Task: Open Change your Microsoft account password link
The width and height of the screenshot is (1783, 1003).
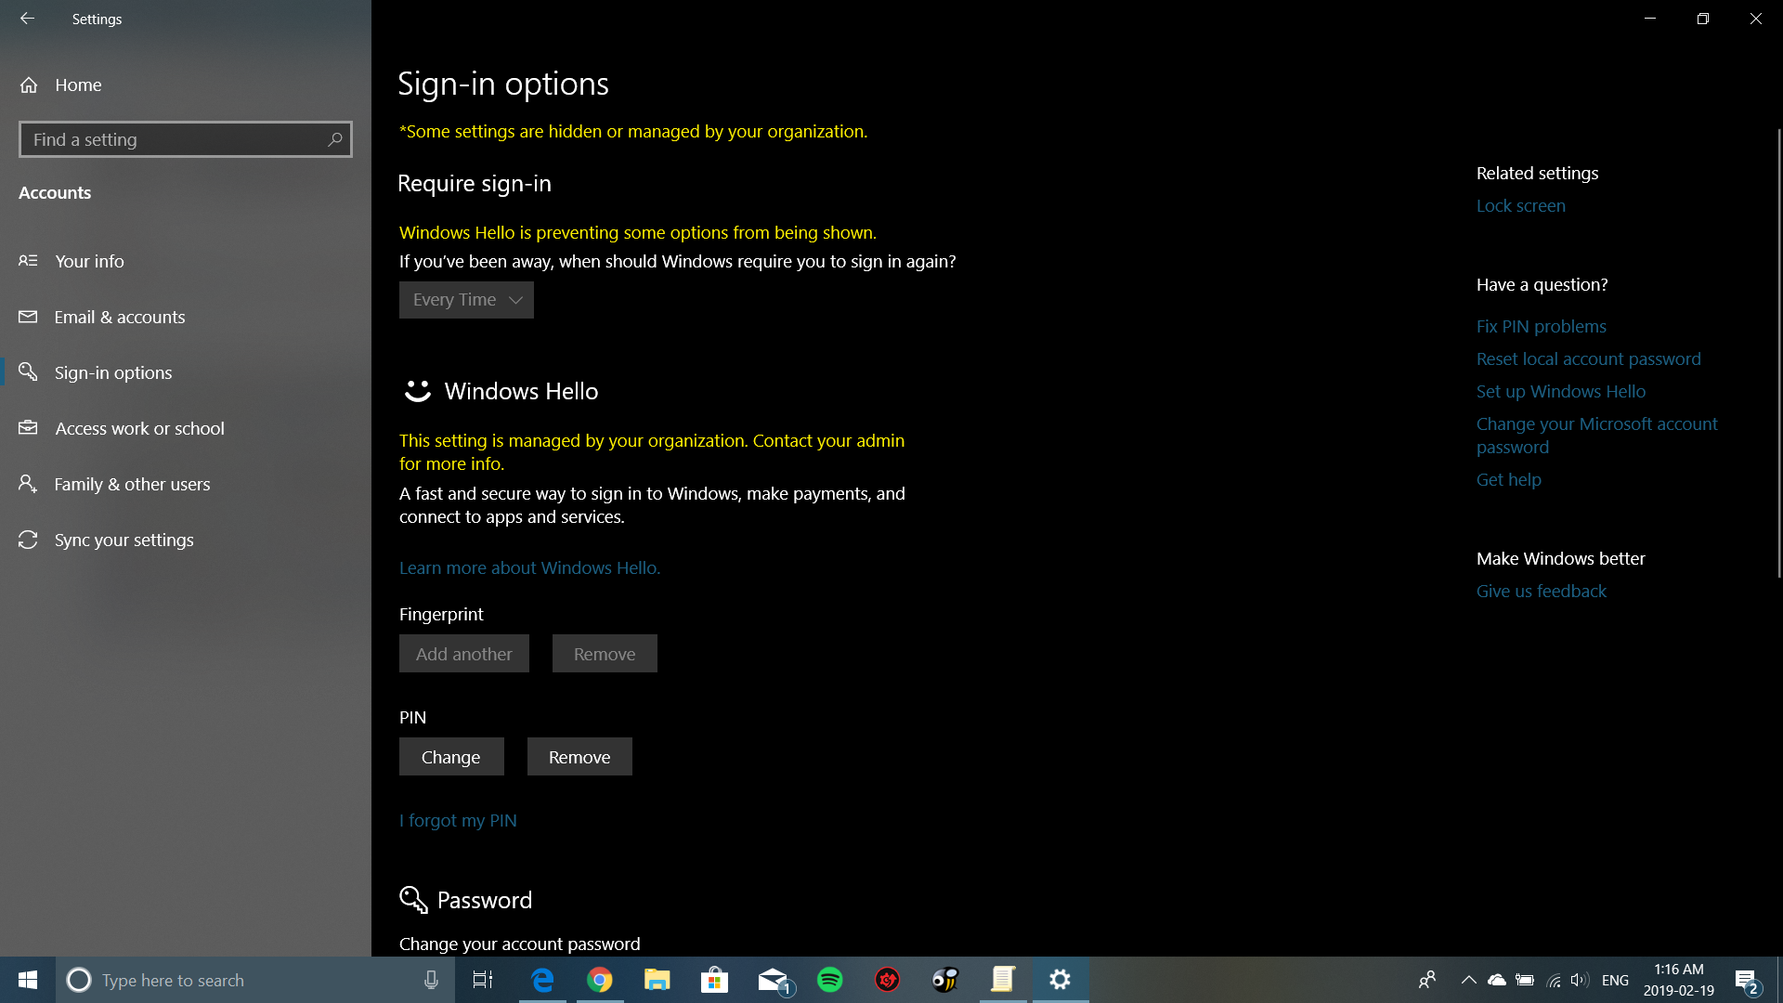Action: (1596, 435)
